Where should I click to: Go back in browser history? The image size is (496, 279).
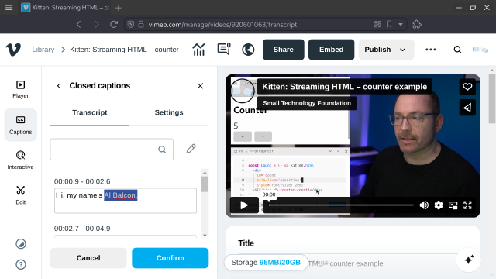pyautogui.click(x=79, y=24)
